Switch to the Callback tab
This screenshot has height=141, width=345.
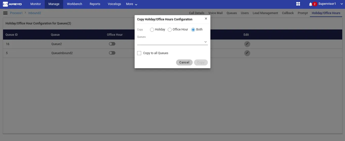[x=288, y=13]
